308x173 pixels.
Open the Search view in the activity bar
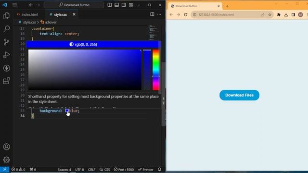(x=6, y=29)
